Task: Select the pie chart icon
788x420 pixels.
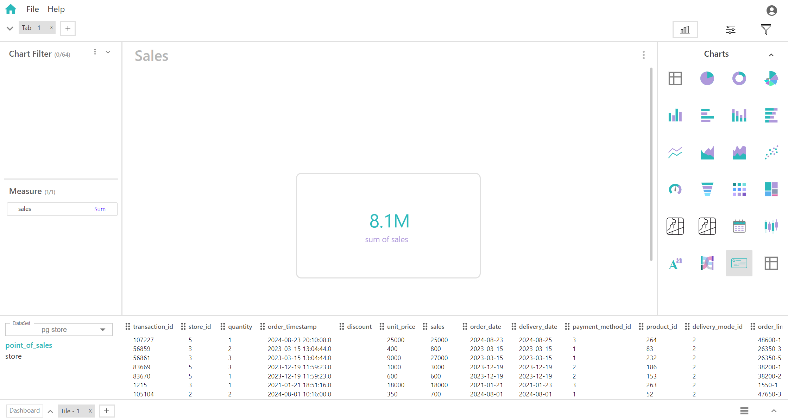Action: point(707,78)
